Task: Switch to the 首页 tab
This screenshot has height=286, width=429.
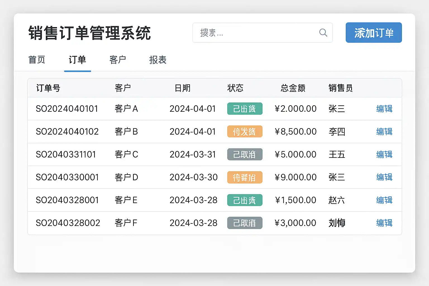Action: (37, 60)
